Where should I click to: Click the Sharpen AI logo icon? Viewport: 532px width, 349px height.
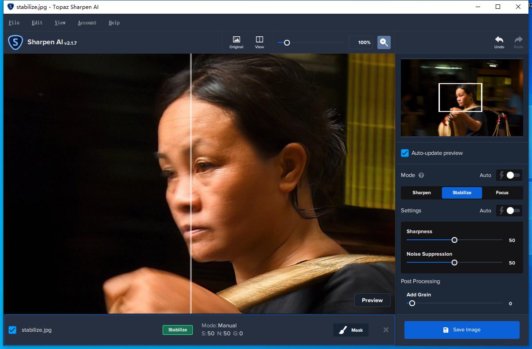pos(16,42)
